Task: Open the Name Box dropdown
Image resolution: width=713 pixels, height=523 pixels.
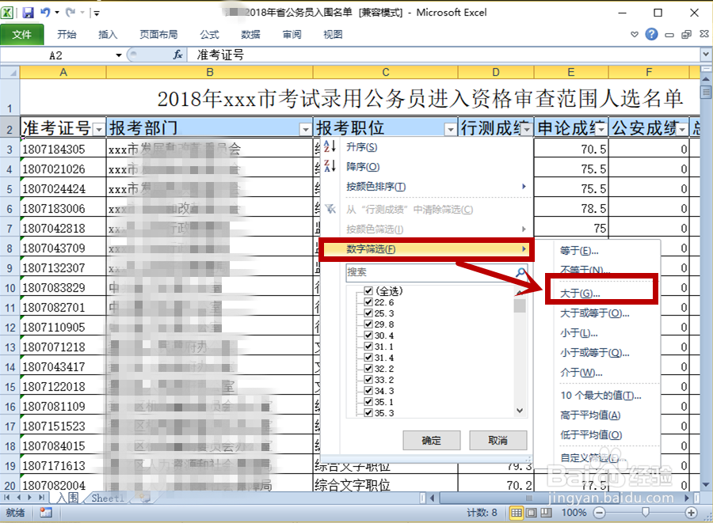Action: 119,55
